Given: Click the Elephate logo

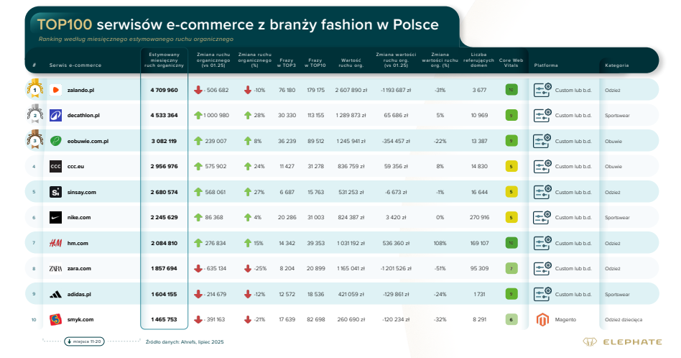Looking at the screenshot, I should pos(622,342).
